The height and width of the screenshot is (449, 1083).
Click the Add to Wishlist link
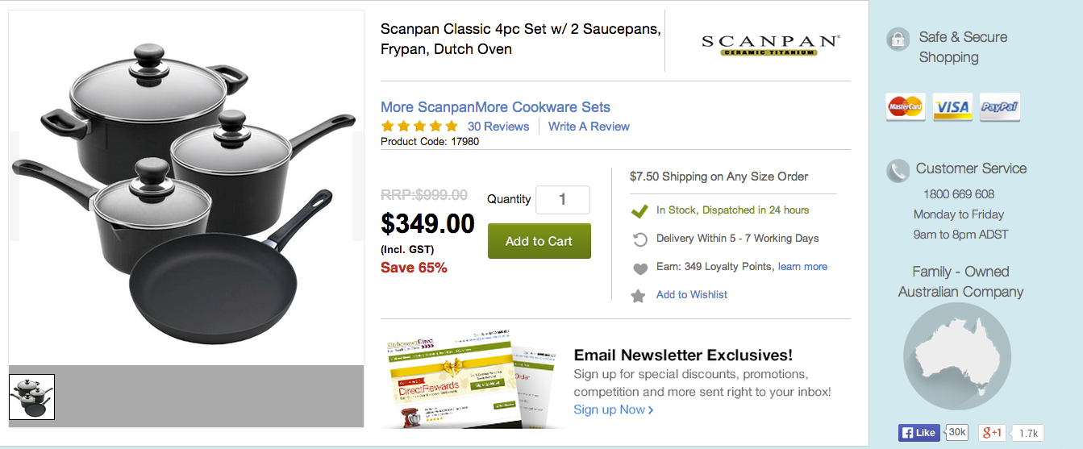click(x=692, y=295)
